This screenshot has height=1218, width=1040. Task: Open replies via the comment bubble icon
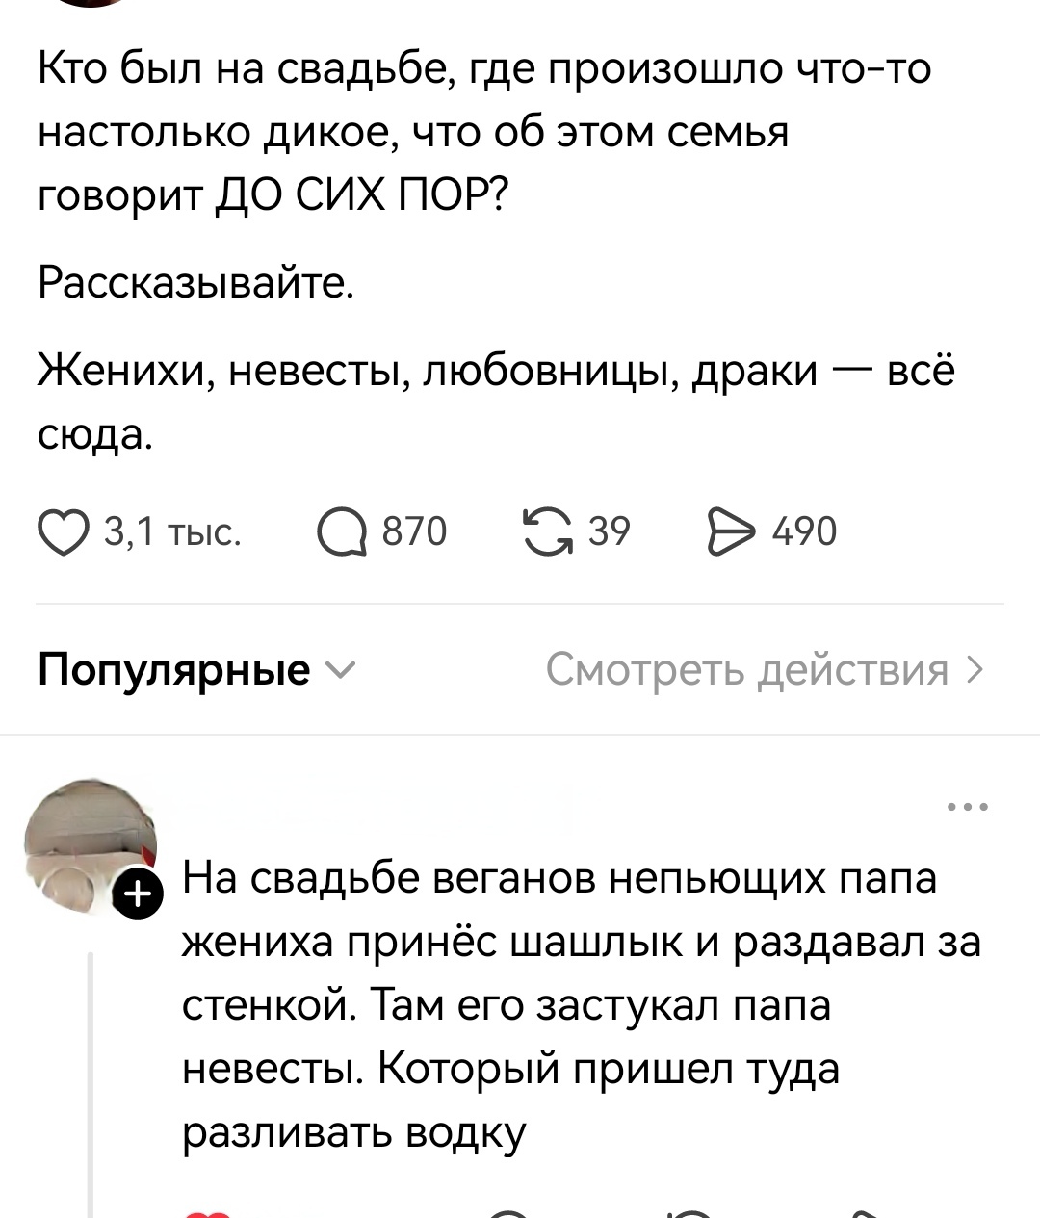coord(343,532)
